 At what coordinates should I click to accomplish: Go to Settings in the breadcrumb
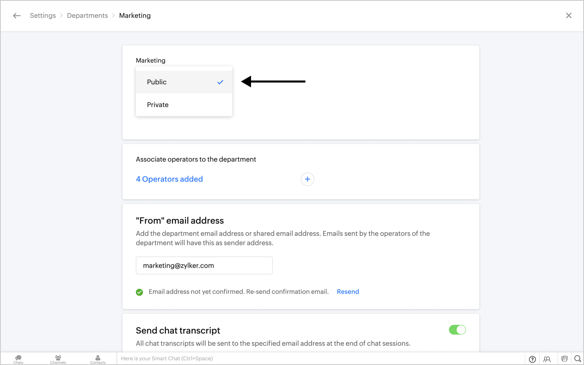tap(43, 15)
